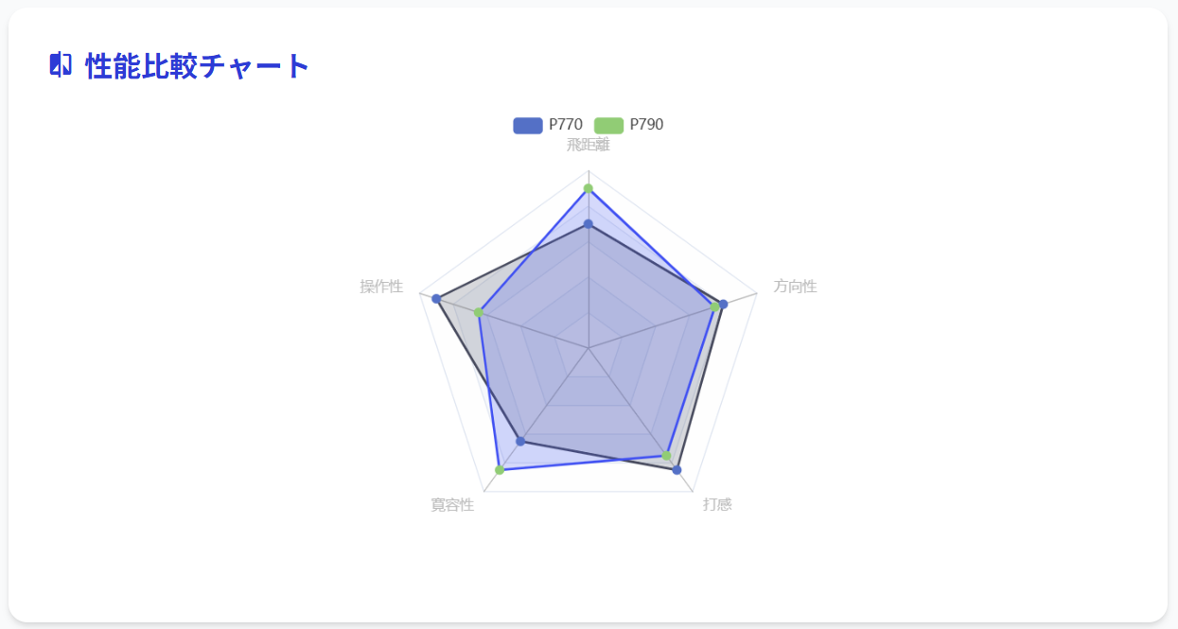Click the 方向性 axis label
The width and height of the screenshot is (1178, 629).
click(x=795, y=287)
